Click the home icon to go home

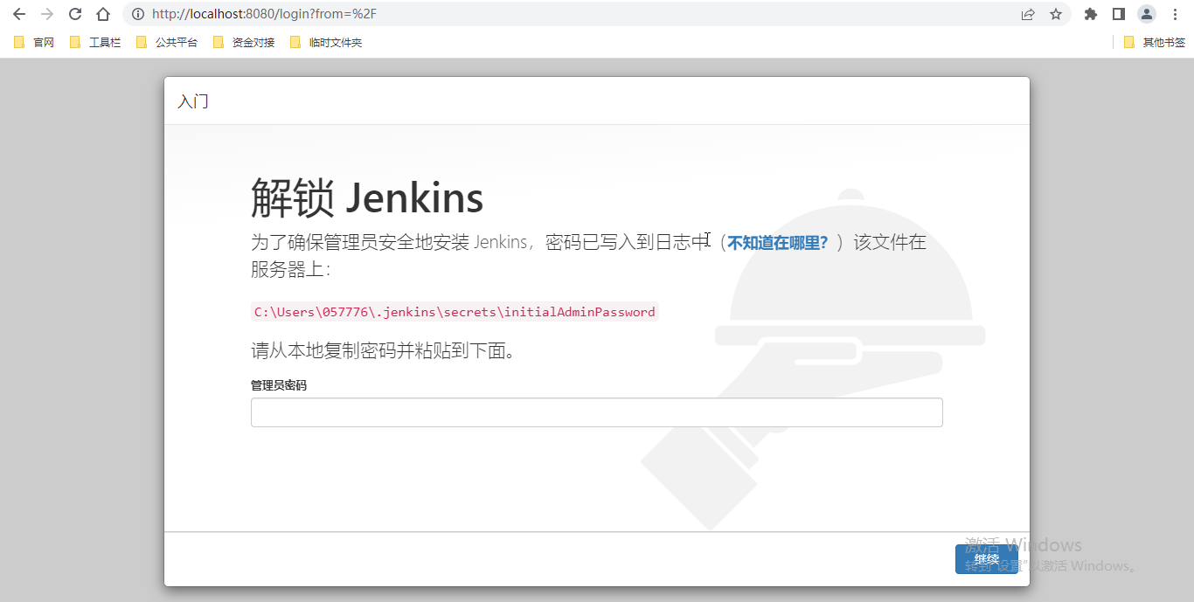click(104, 14)
